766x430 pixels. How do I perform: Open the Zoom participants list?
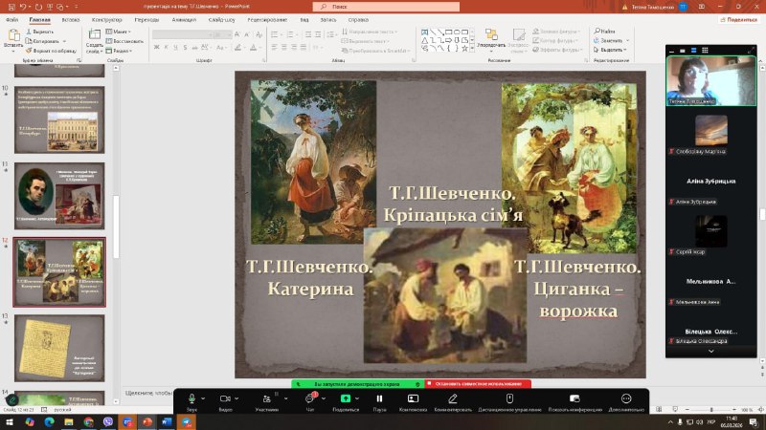(266, 398)
